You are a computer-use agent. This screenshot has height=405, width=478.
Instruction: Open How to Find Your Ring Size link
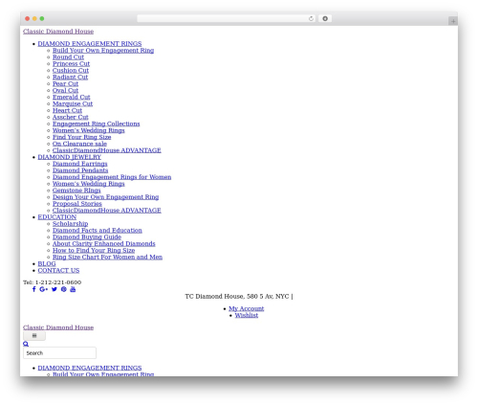94,251
